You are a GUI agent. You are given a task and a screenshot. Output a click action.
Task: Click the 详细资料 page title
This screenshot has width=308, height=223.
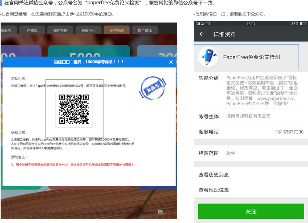[225, 34]
